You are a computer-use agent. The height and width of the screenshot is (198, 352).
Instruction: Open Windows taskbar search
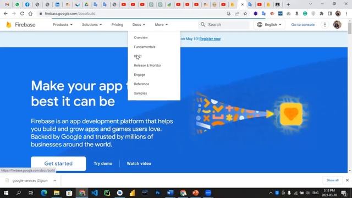click(x=19, y=193)
